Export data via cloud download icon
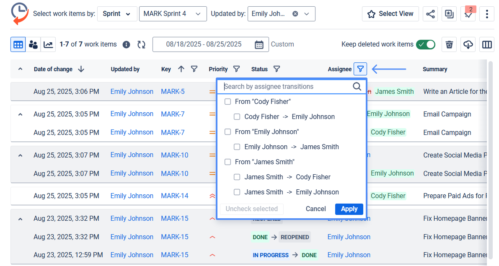 (468, 44)
